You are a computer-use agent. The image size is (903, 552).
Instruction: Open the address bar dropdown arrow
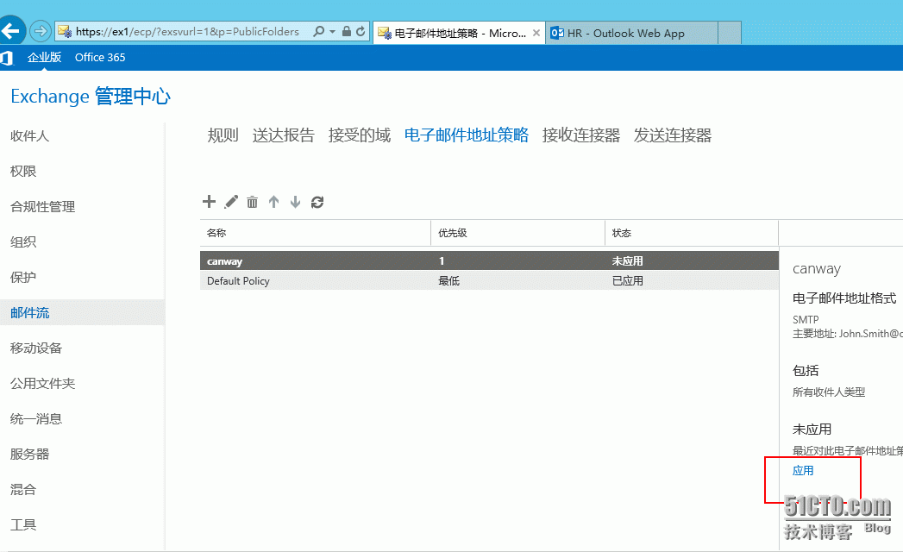pyautogui.click(x=332, y=32)
